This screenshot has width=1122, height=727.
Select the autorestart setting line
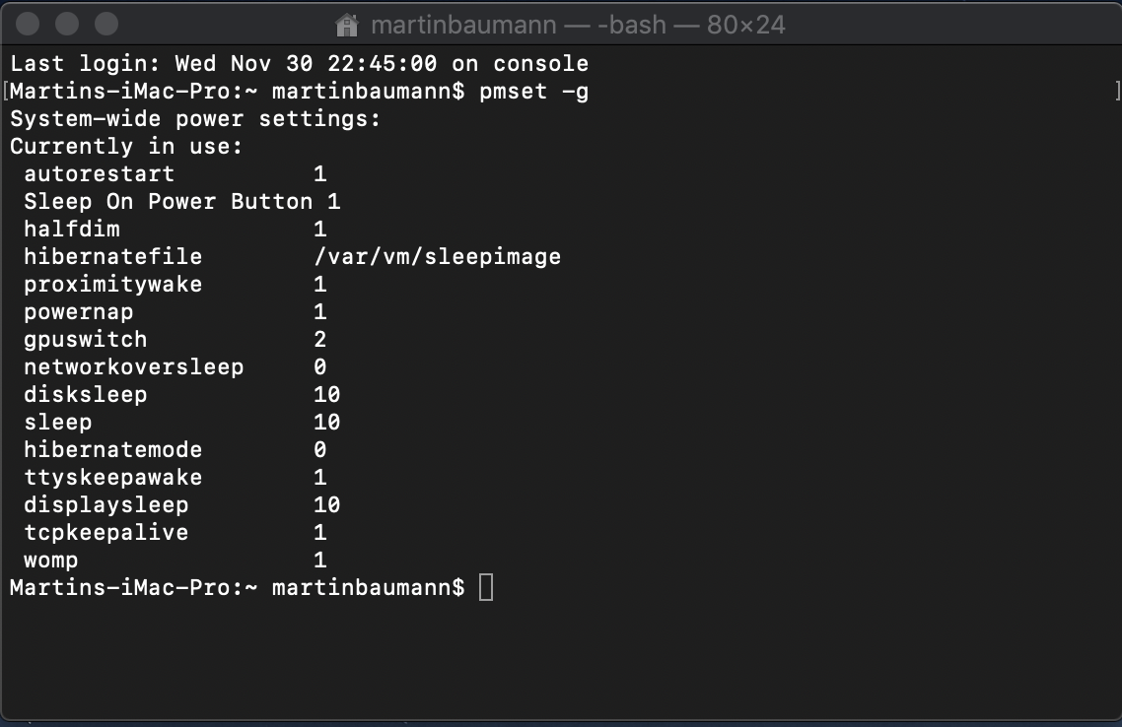(99, 174)
